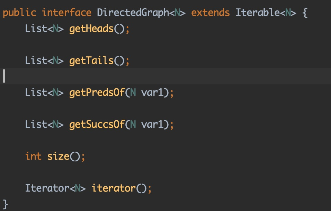
Task: Click the highlighted empty line below getTails
Action: (166, 76)
